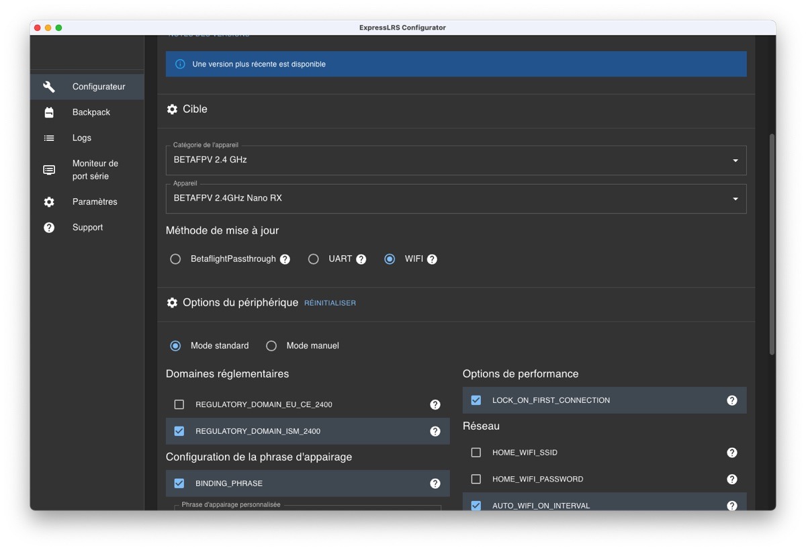Enable HOME_WIFI_SSID checkbox
The height and width of the screenshot is (550, 806).
pos(476,453)
